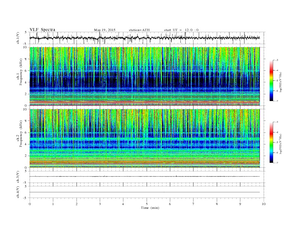297x229 pixels.
Task: Click the ch.1 voltage waveform trace panel
Action: [x=147, y=38]
